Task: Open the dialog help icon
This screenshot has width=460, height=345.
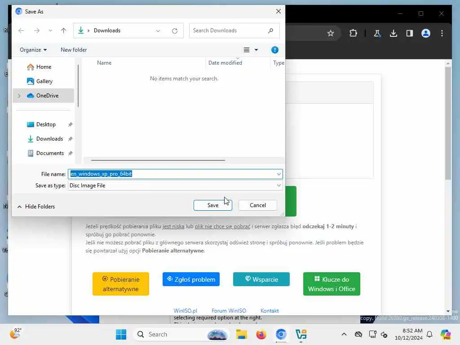Action: (x=274, y=50)
